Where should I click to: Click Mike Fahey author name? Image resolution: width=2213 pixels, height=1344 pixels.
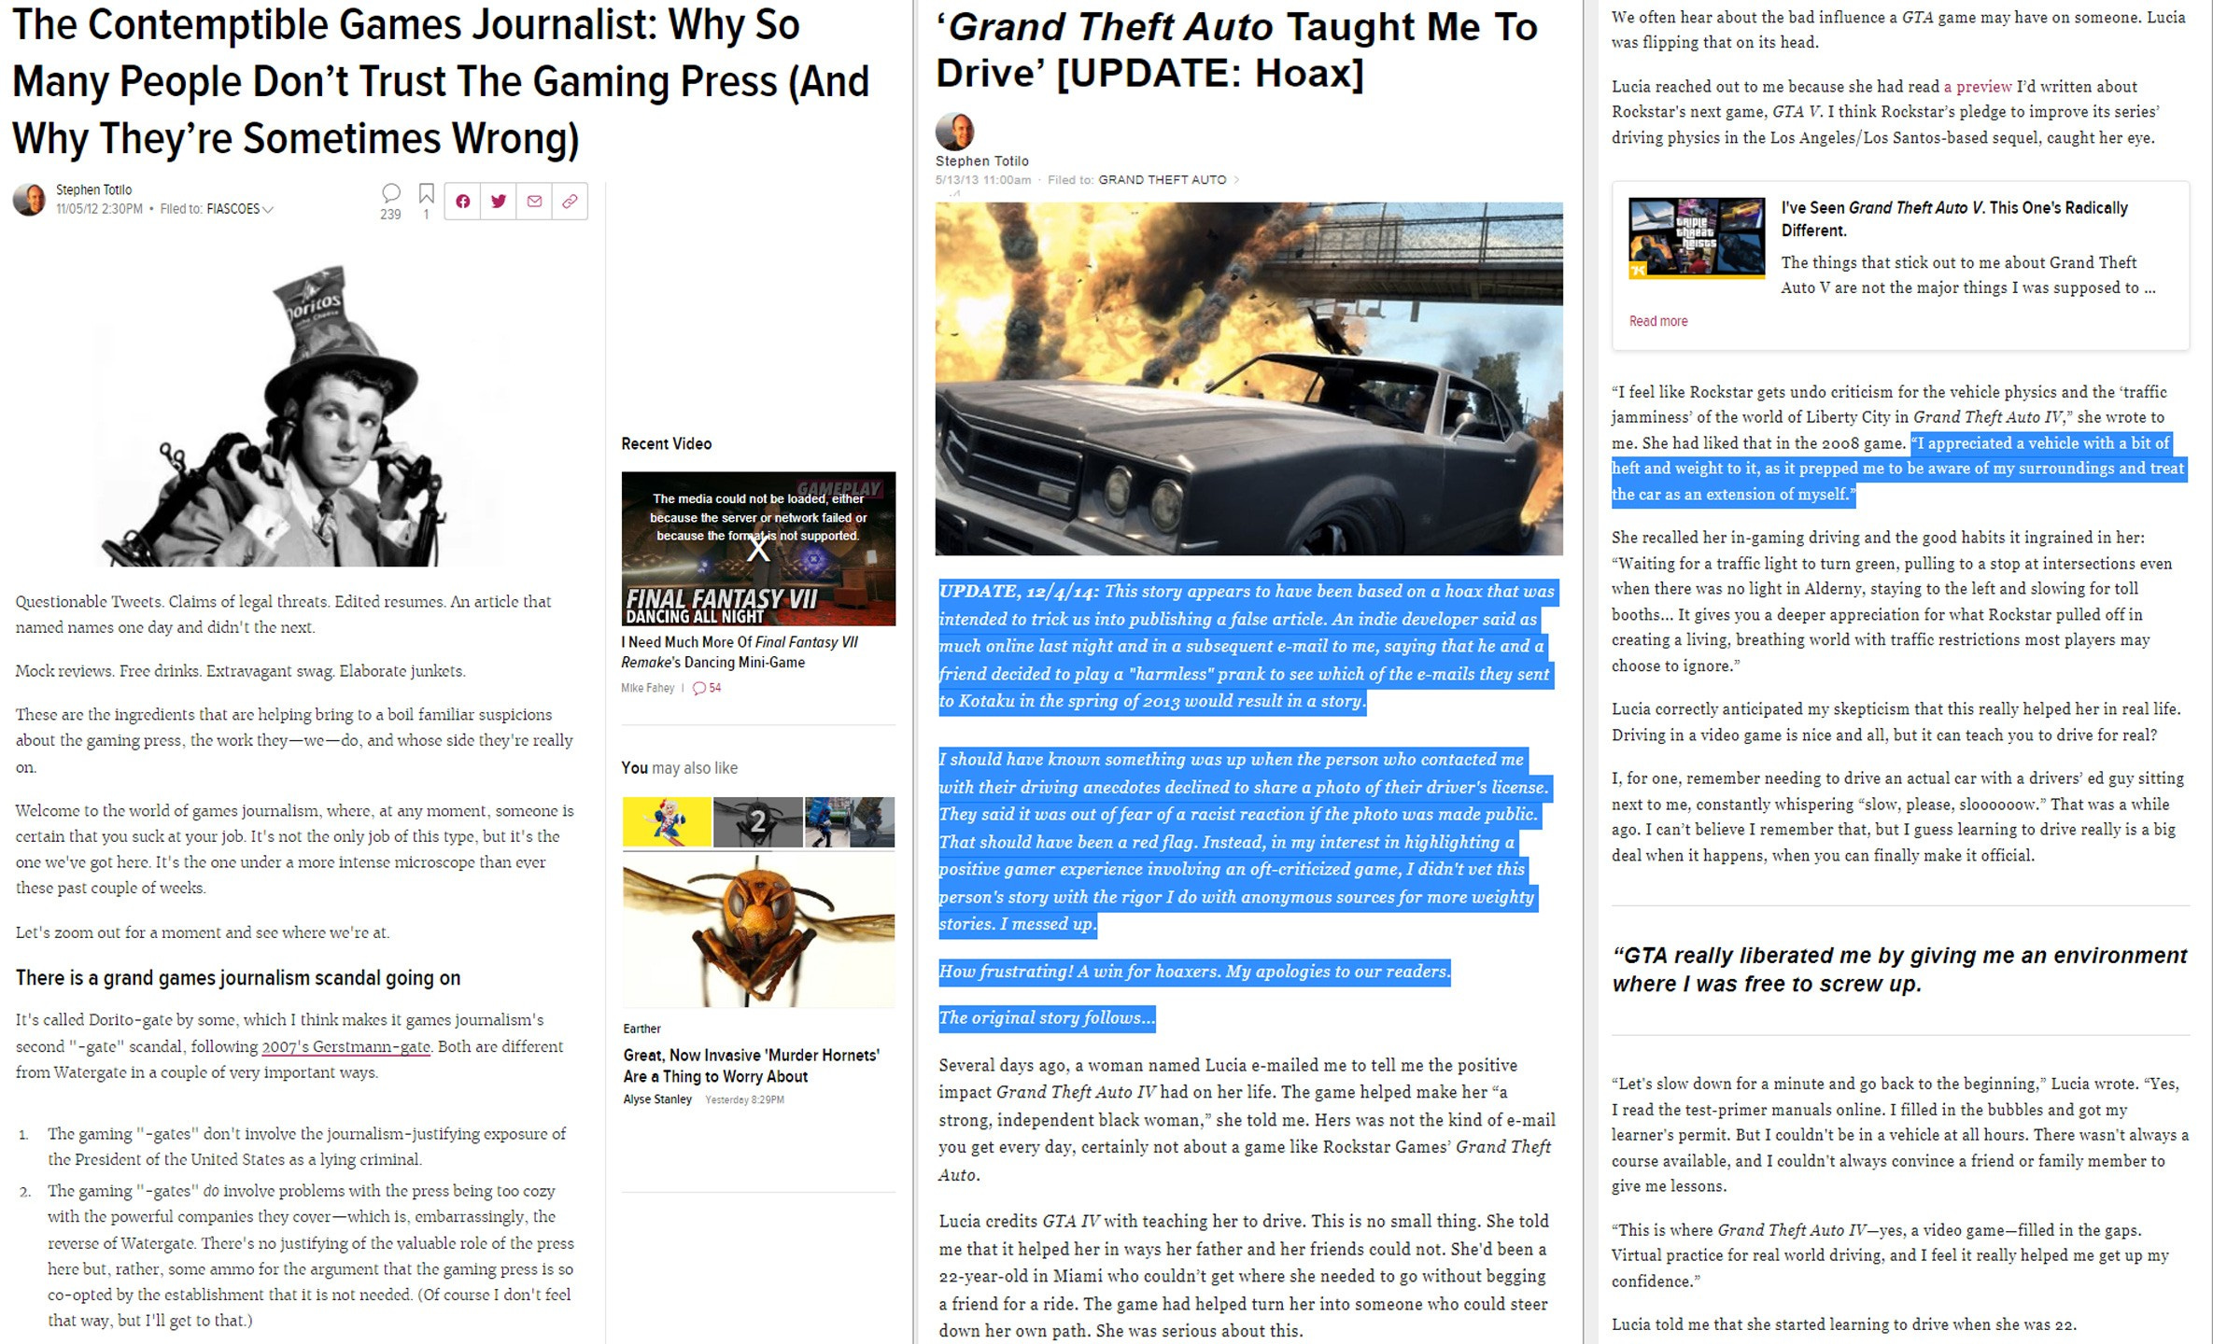(647, 688)
